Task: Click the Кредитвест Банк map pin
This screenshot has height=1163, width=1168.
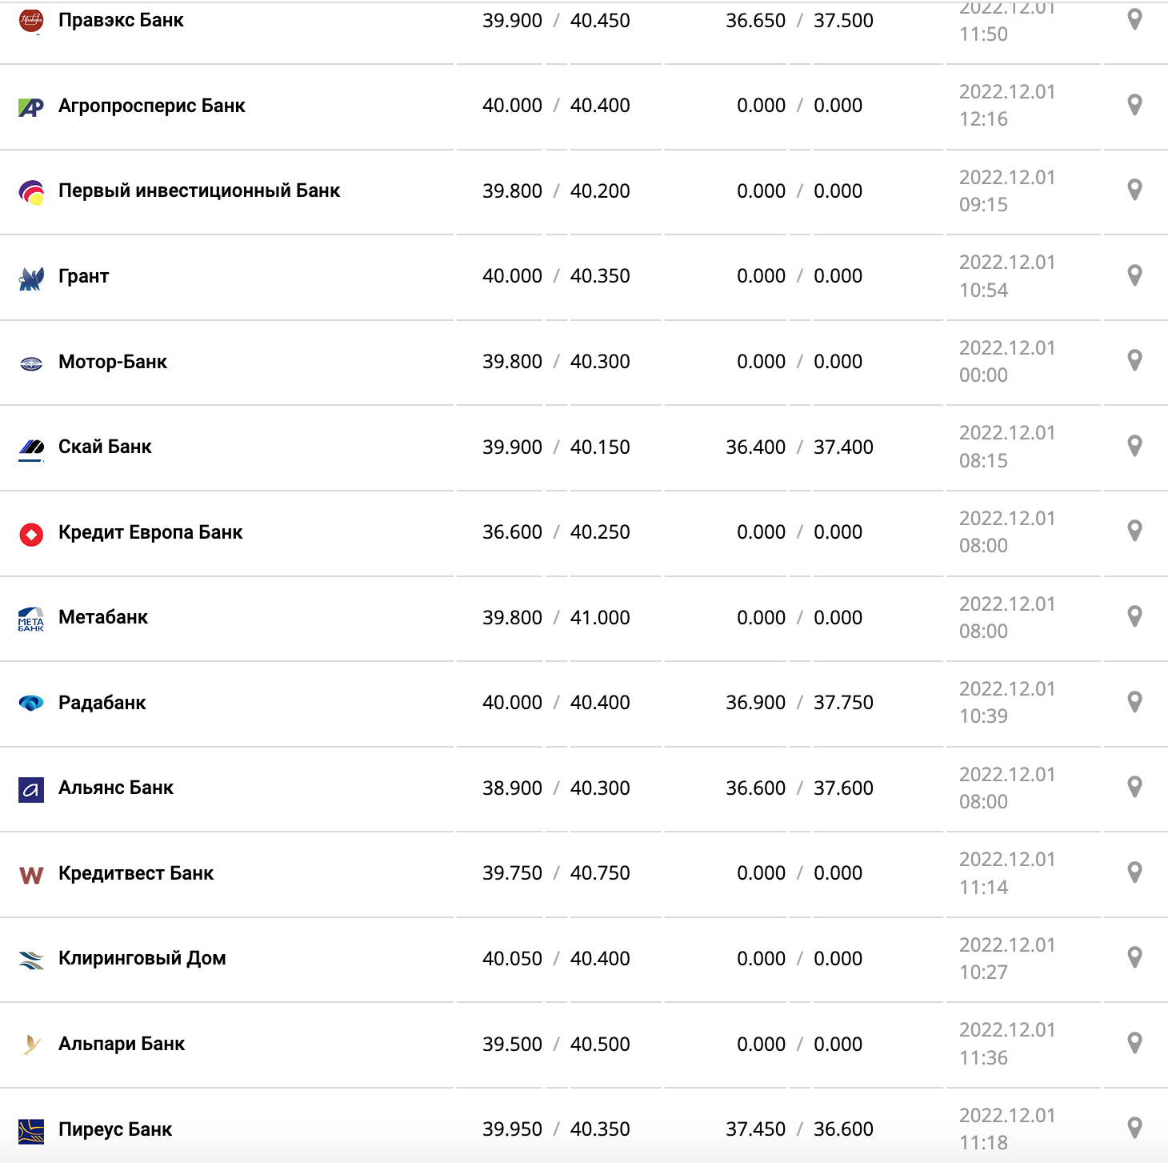Action: [x=1134, y=872]
